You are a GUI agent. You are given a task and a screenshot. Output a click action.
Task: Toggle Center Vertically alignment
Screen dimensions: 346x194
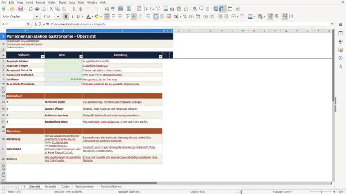134,17
